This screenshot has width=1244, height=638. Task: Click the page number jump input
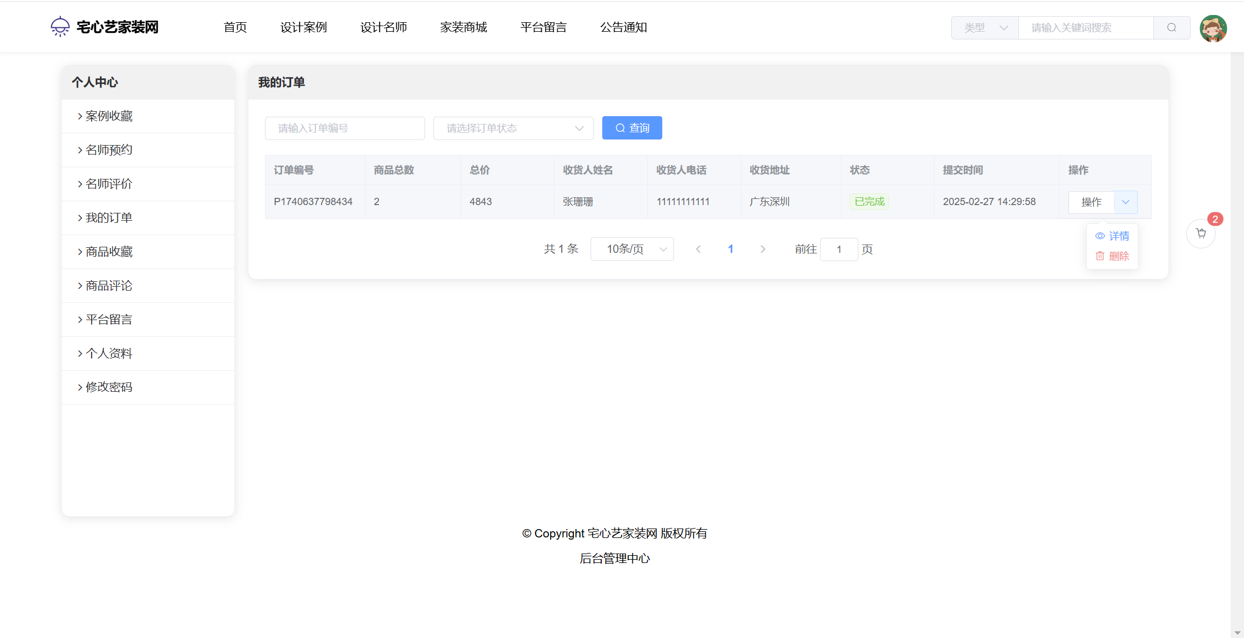[838, 250]
